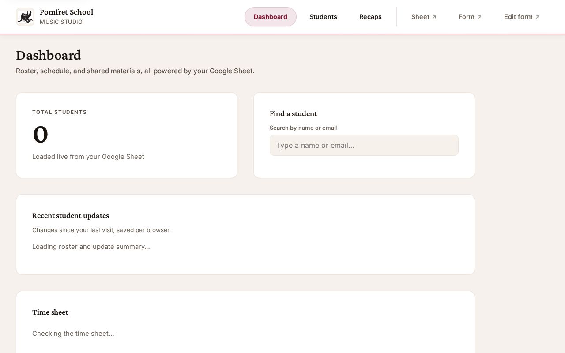The image size is (565, 353).
Task: Click the Pomfret School griffin logo
Action: click(x=25, y=17)
